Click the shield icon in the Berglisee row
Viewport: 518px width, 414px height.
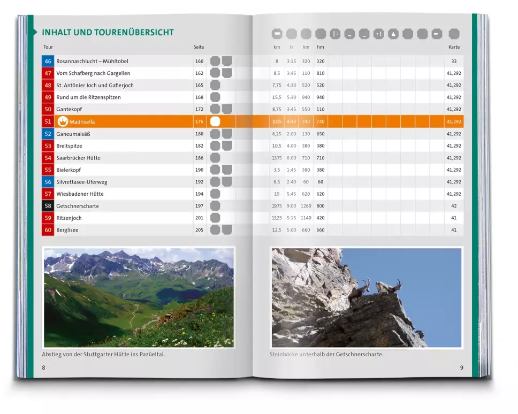point(227,230)
